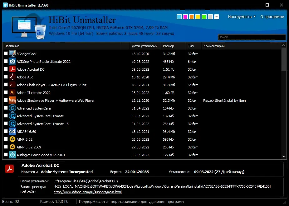This screenshot has width=289, height=206.
Task: Click the Adobe Flash Player icon
Action: (12, 85)
